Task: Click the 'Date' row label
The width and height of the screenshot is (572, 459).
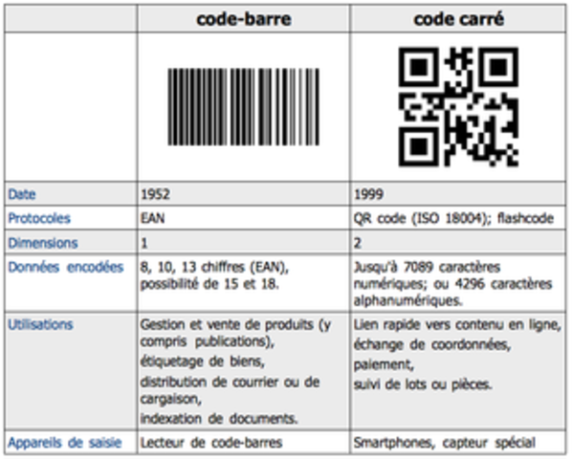Action: pyautogui.click(x=22, y=194)
